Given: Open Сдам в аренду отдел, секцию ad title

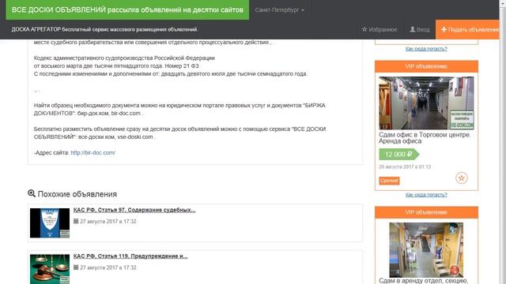Looking at the screenshot, I should (424, 281).
